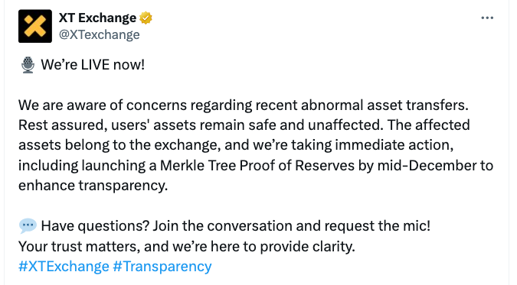Click the "We're LIVE now!" text
517x285 pixels.
tap(93, 64)
